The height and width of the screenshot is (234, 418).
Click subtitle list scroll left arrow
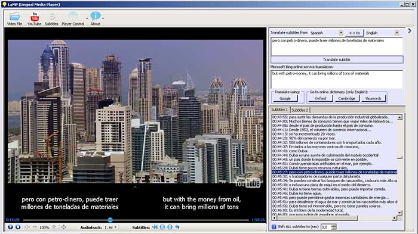click(274, 218)
